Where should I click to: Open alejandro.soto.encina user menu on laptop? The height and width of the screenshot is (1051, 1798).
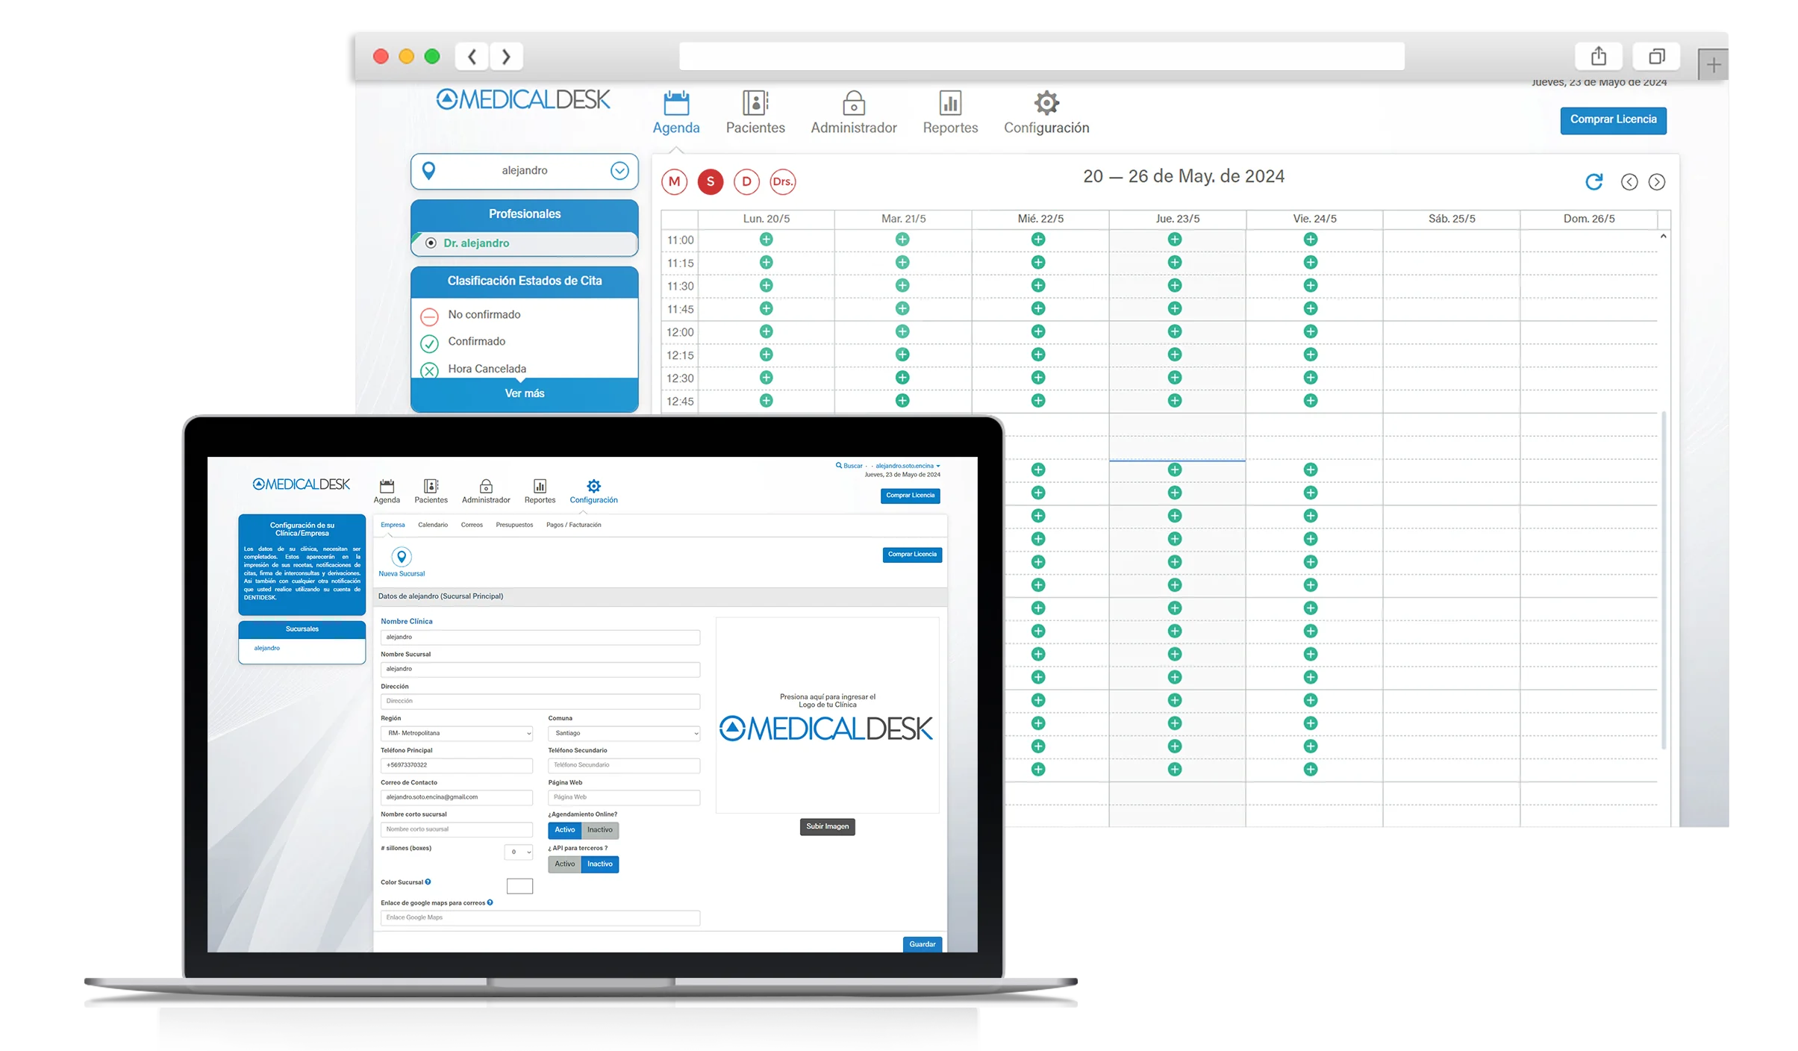tap(908, 466)
